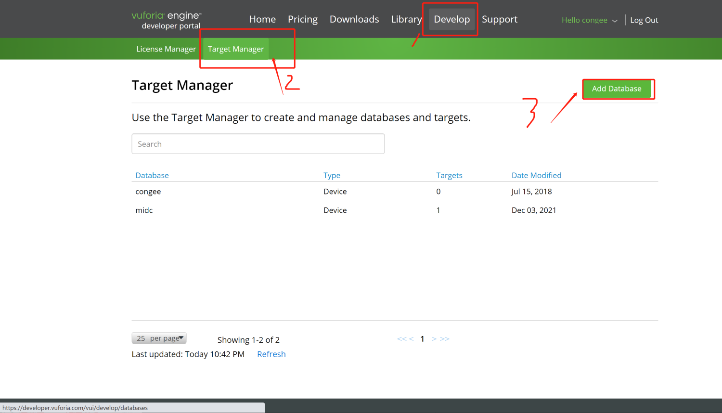Click targets count 0 in congee row
Image resolution: width=722 pixels, height=413 pixels.
click(438, 192)
